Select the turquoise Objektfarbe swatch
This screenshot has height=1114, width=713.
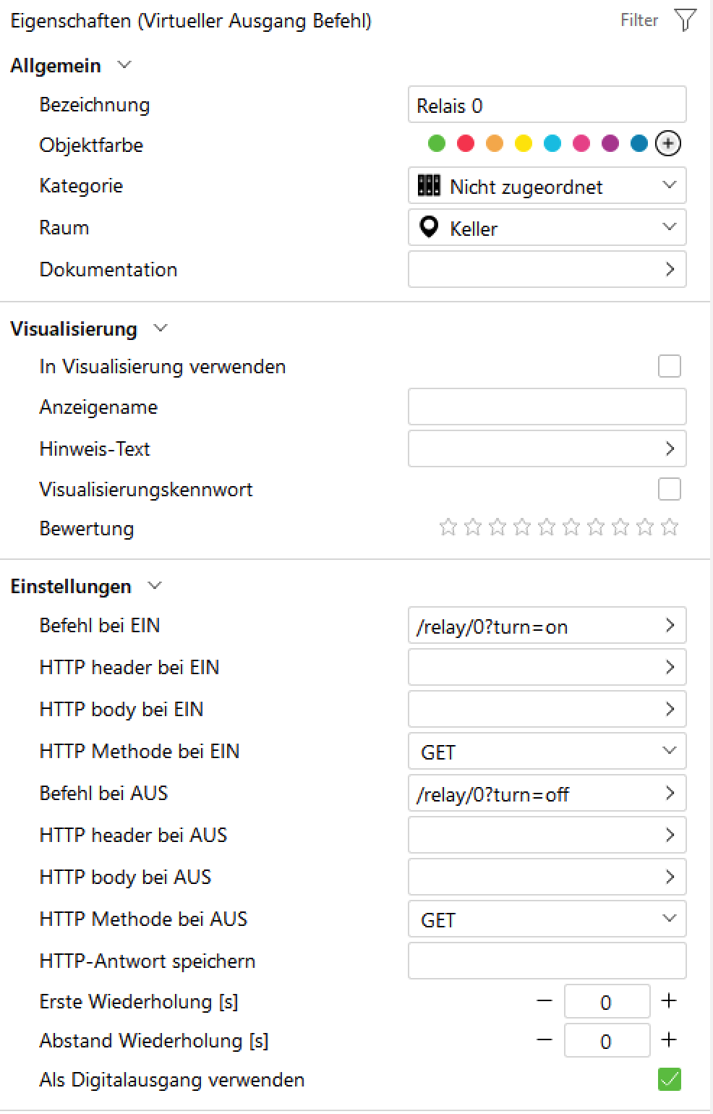552,143
